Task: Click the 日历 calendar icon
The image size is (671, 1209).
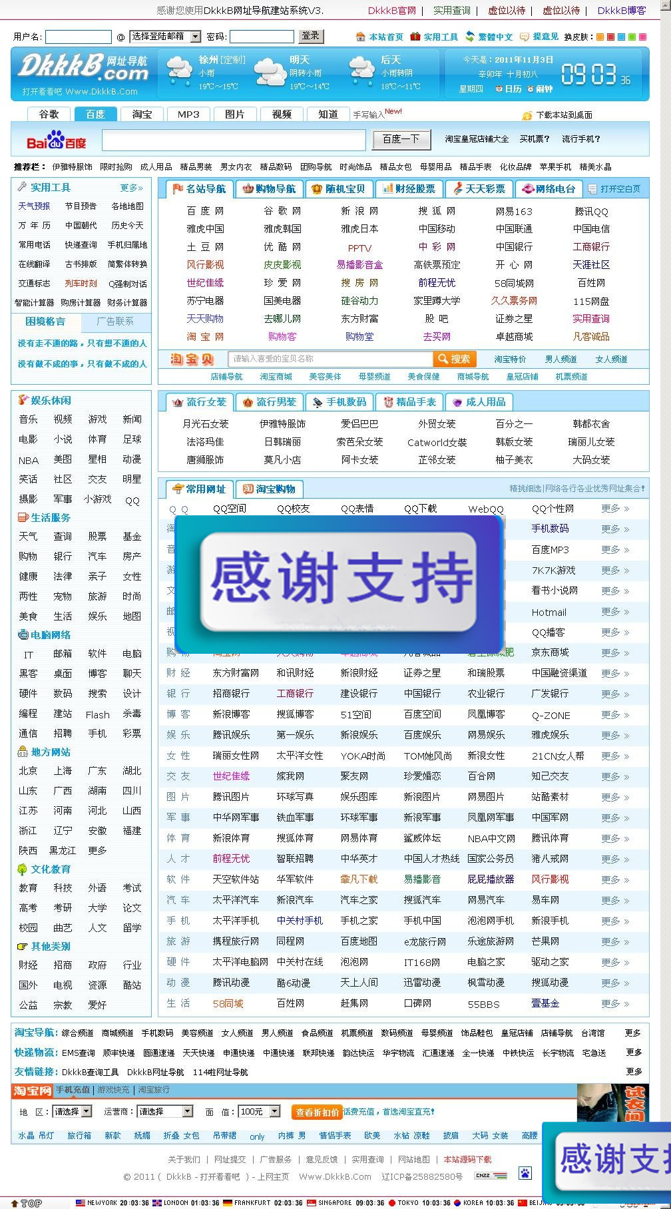Action: [499, 89]
